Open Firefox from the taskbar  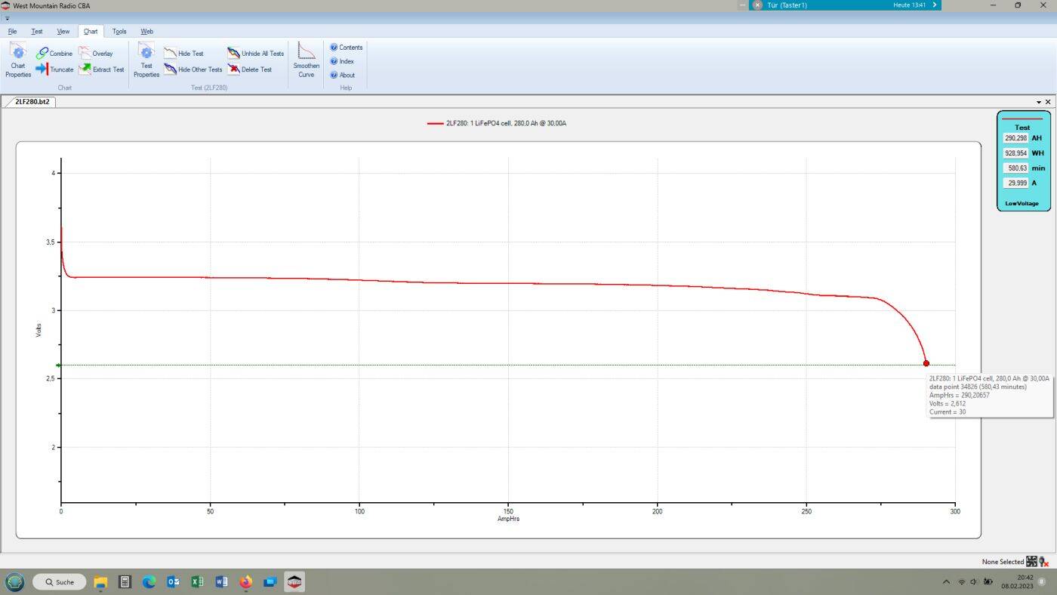(x=245, y=582)
